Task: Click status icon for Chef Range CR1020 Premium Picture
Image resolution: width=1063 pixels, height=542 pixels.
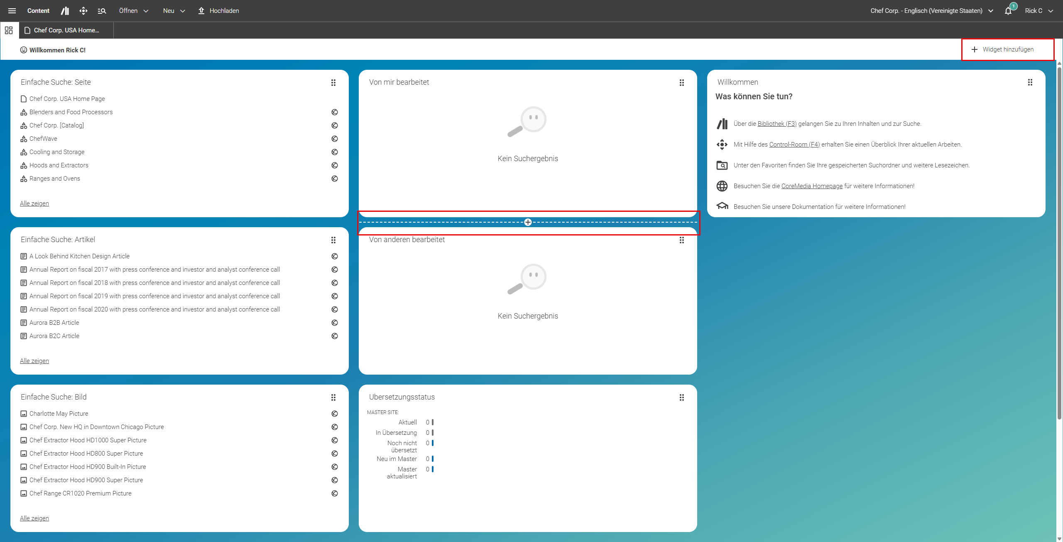Action: [335, 493]
